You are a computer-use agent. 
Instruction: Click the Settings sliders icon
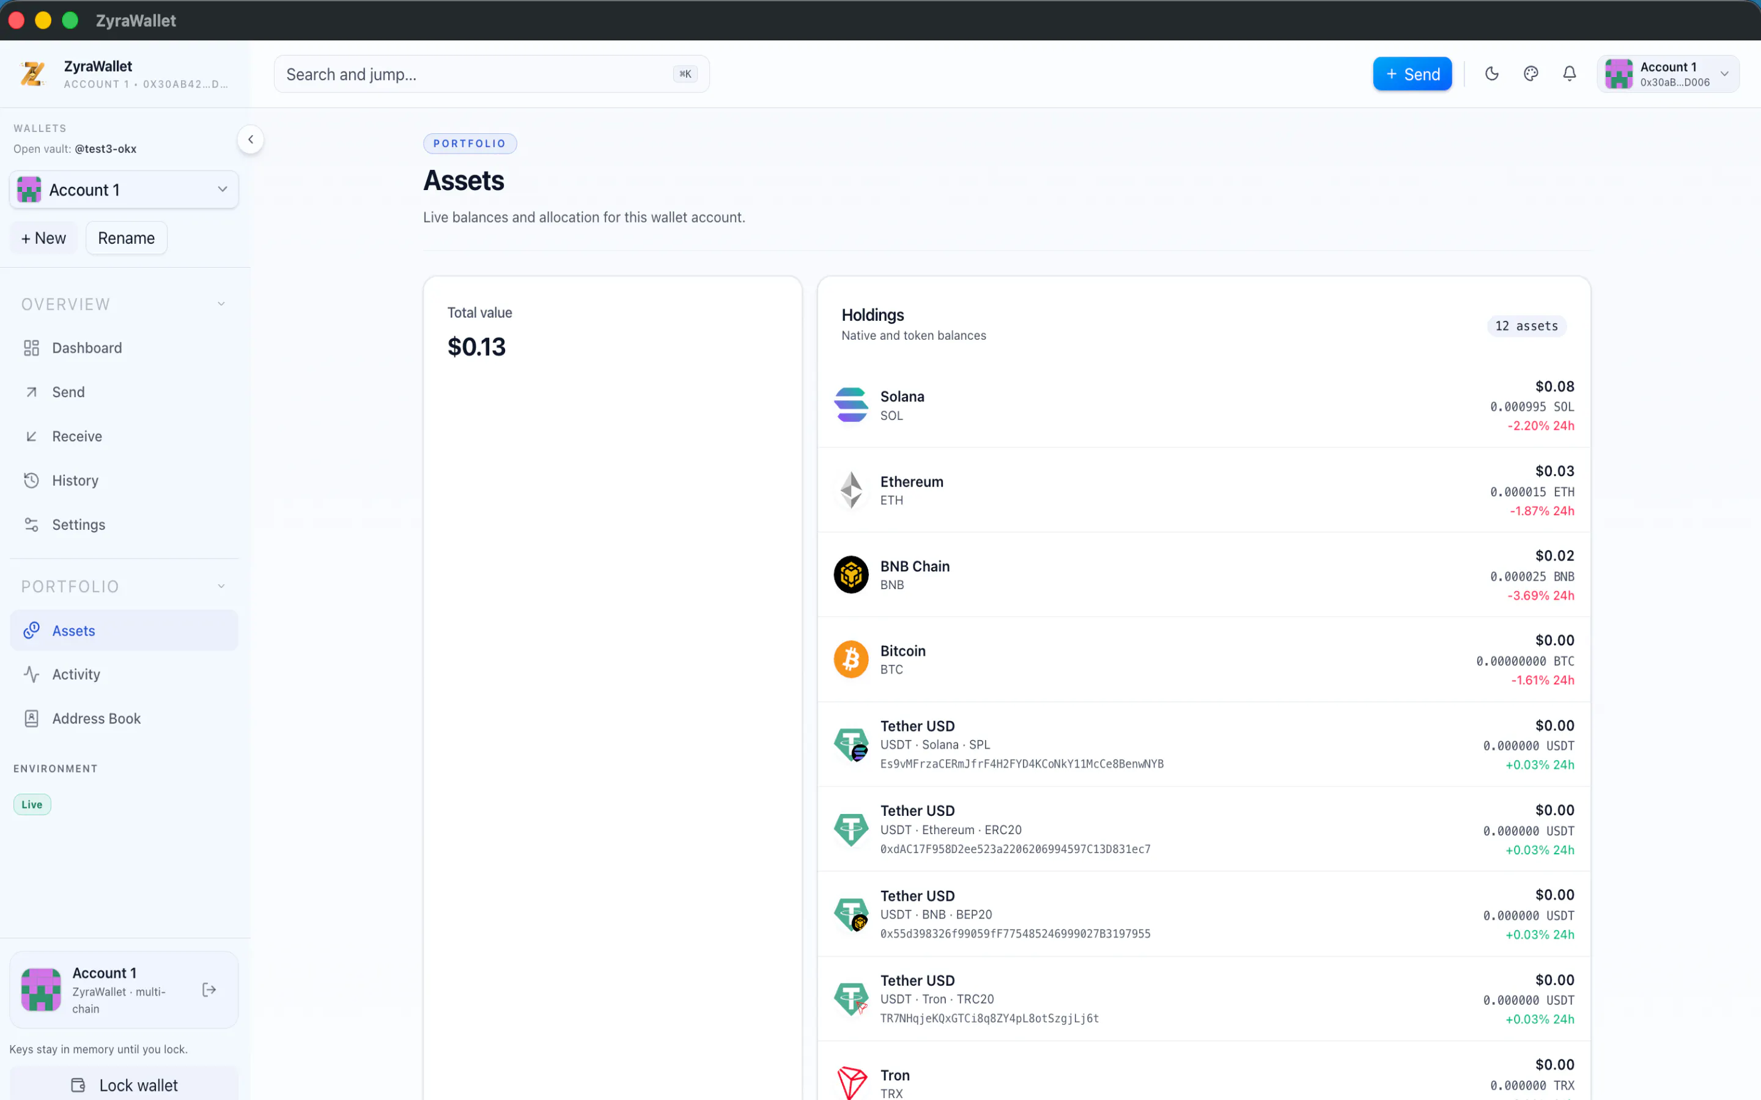click(x=31, y=524)
